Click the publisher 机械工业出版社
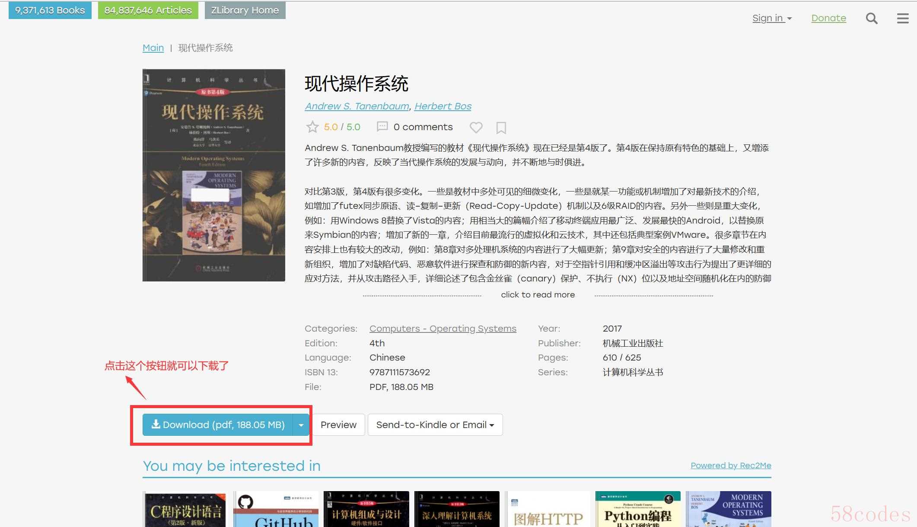The width and height of the screenshot is (917, 527). pos(633,343)
